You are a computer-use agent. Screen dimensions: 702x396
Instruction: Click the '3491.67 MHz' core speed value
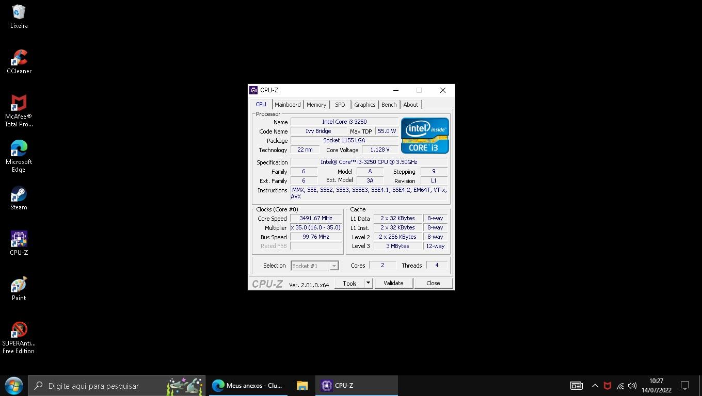click(315, 218)
